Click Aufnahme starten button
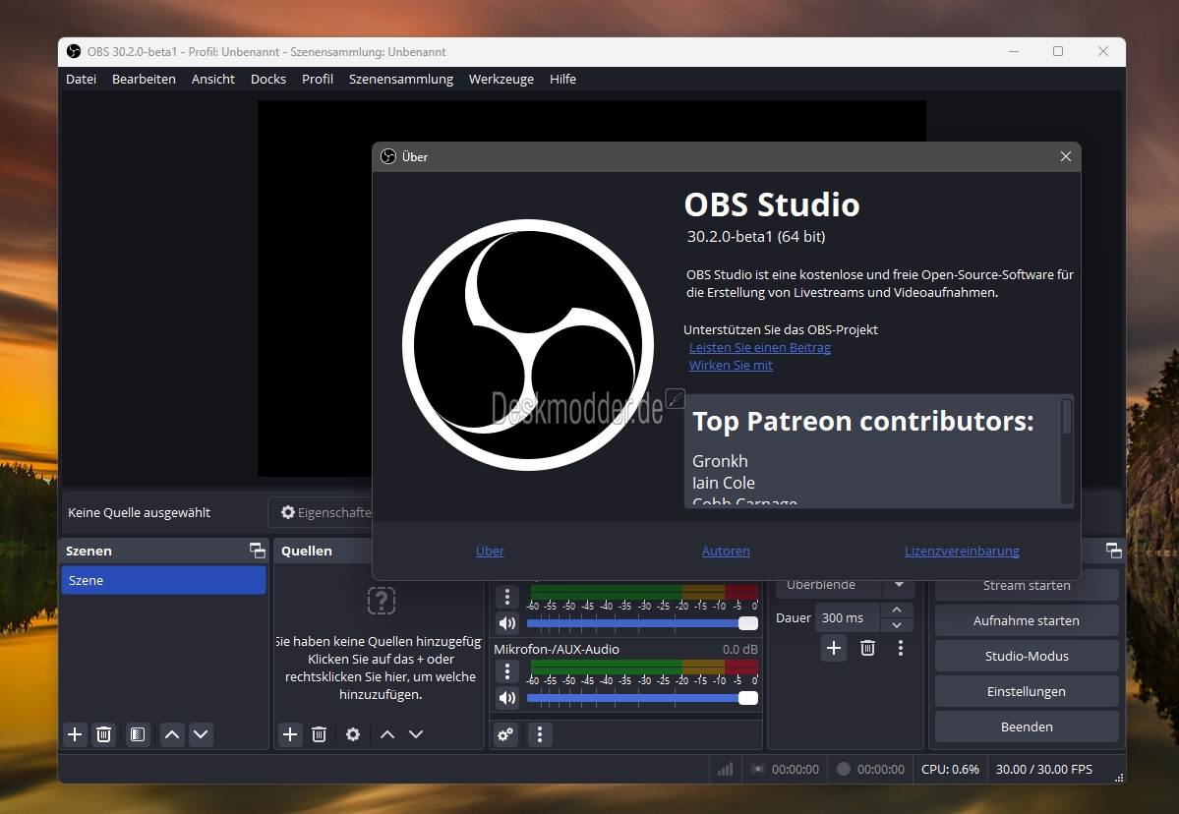This screenshot has width=1179, height=814. [x=1027, y=621]
